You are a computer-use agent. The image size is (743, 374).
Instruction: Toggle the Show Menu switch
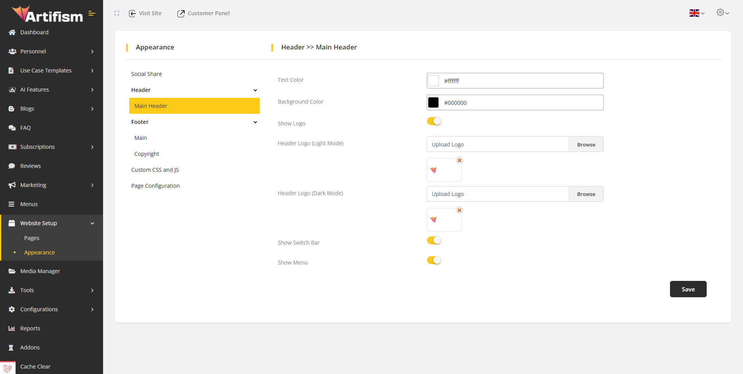coord(434,260)
